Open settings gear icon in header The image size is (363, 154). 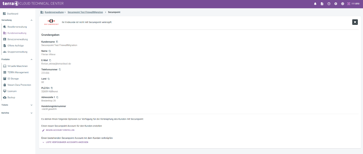[336, 4]
